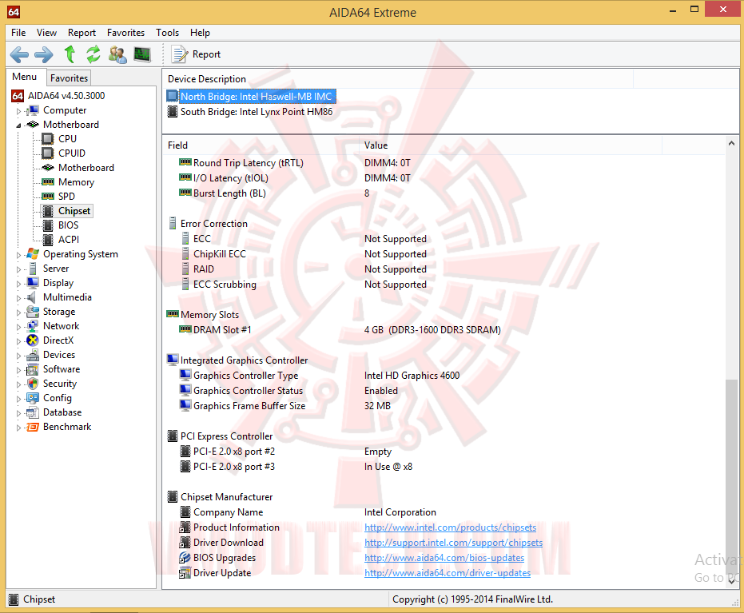Click the Operating System Windows flag icon
The image size is (744, 613).
click(33, 254)
